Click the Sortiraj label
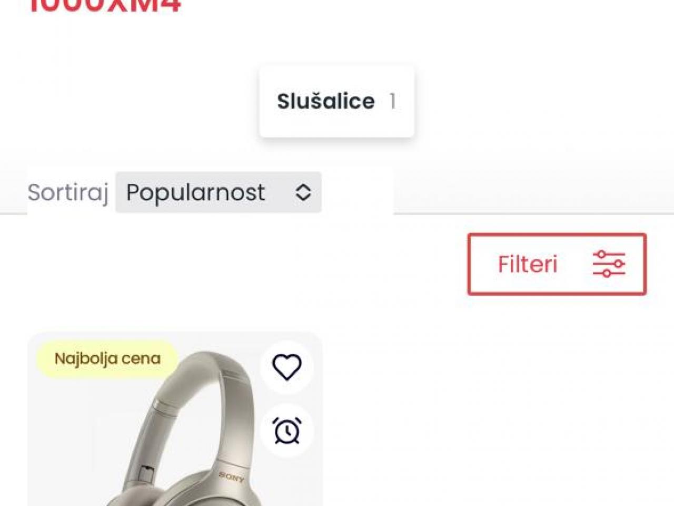The height and width of the screenshot is (506, 674). pyautogui.click(x=68, y=192)
